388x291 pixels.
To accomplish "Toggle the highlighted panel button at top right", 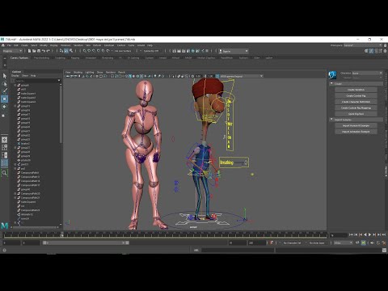I will 371,51.
